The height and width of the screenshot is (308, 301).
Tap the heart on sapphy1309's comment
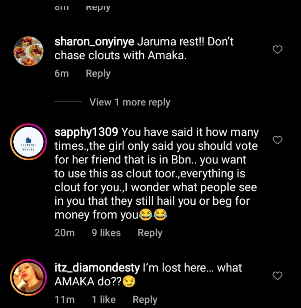click(277, 140)
